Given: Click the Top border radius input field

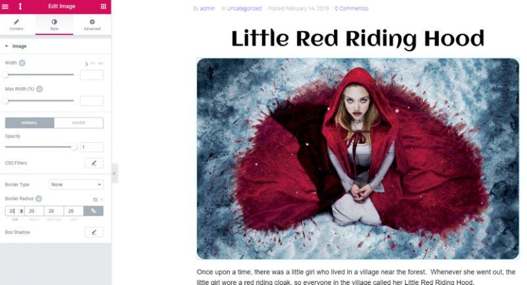Looking at the screenshot, I should (14, 211).
